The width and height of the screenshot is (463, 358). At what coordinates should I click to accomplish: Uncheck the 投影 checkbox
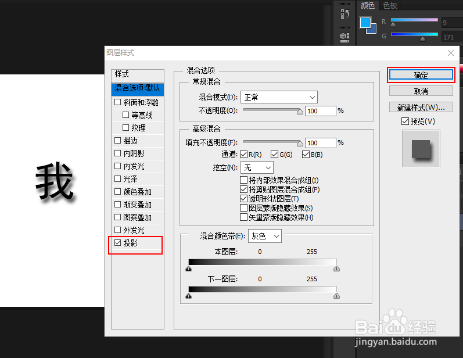117,243
